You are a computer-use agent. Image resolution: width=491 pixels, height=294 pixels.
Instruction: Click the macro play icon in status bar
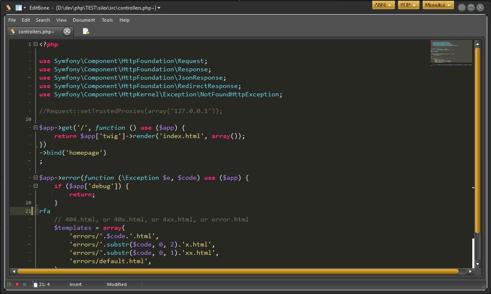(10, 284)
